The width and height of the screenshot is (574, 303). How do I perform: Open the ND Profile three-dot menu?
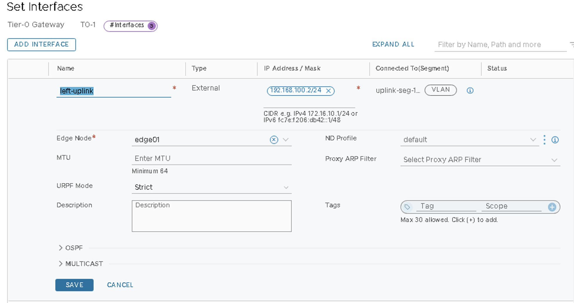pos(544,140)
